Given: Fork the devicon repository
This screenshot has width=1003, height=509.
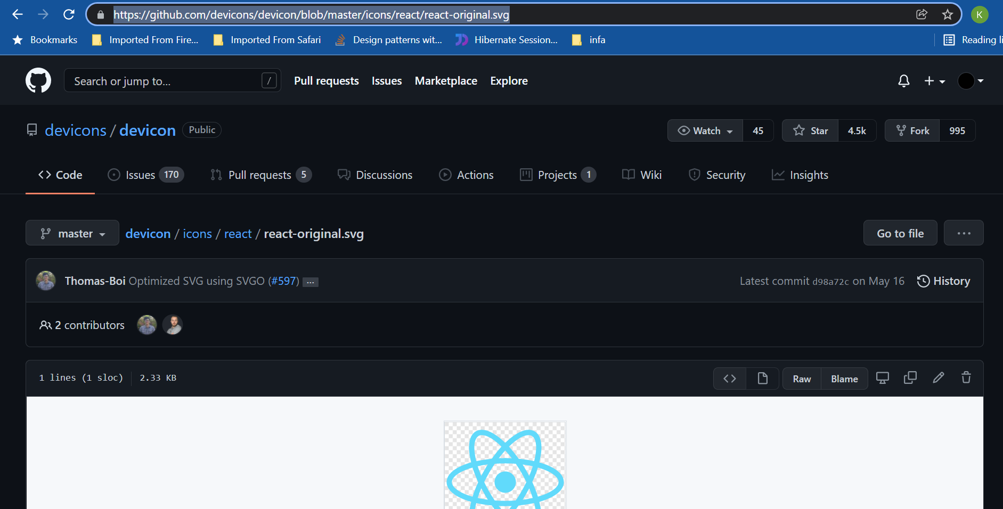Looking at the screenshot, I should [x=912, y=131].
